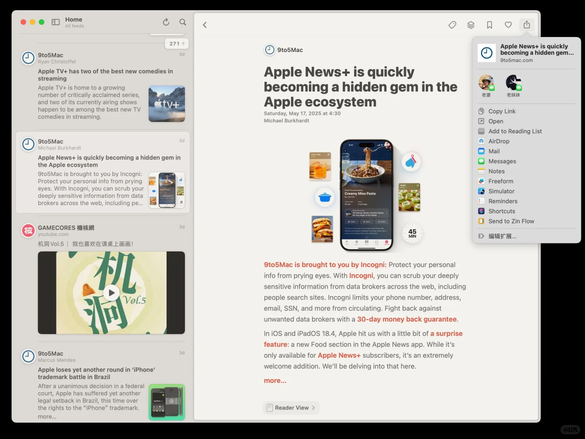Open Apple TV+ article thumbnail
Viewport: 585px width, 439px height.
[167, 104]
